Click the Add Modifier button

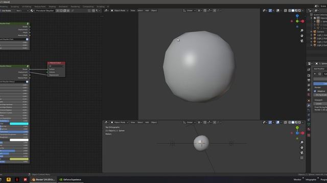[320, 69]
